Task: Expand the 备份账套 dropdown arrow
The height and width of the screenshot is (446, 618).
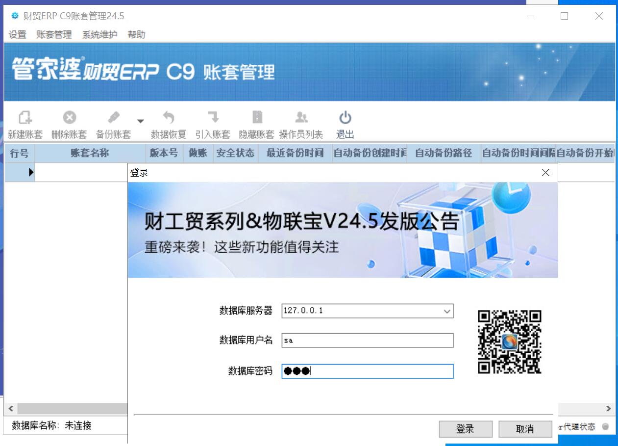Action: (x=141, y=121)
